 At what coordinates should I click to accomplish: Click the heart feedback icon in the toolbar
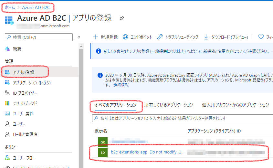(261, 37)
